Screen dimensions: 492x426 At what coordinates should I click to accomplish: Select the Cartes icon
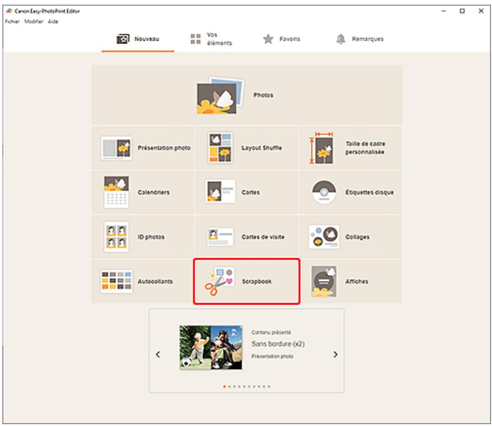(220, 192)
